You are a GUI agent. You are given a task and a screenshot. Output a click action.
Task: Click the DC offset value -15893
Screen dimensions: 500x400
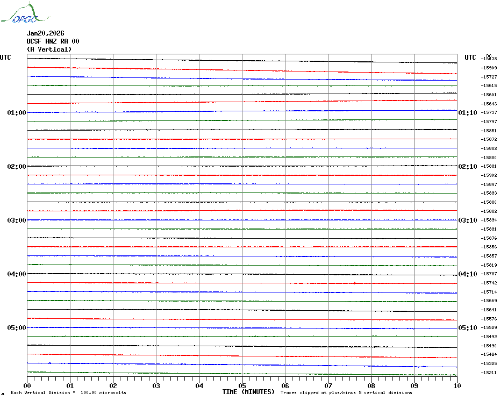tap(489, 194)
